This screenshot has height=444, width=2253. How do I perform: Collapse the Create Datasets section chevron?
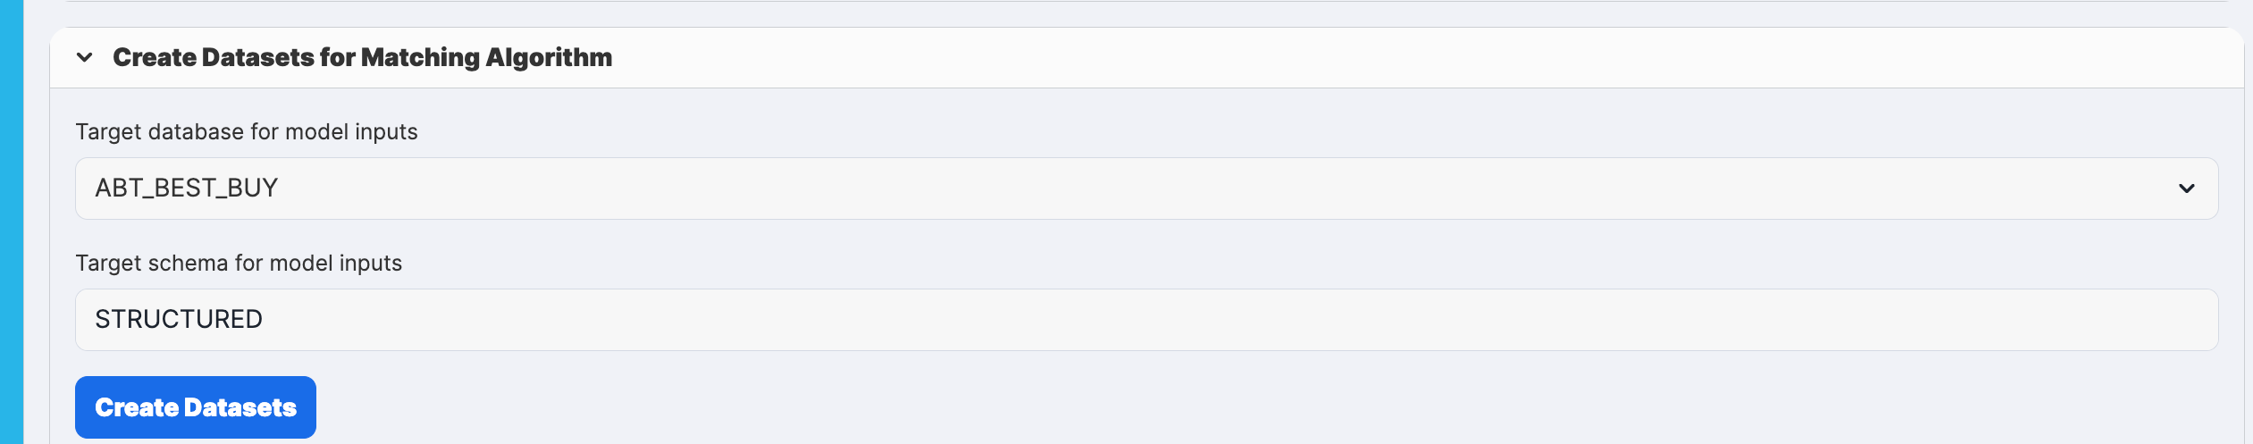pos(85,58)
